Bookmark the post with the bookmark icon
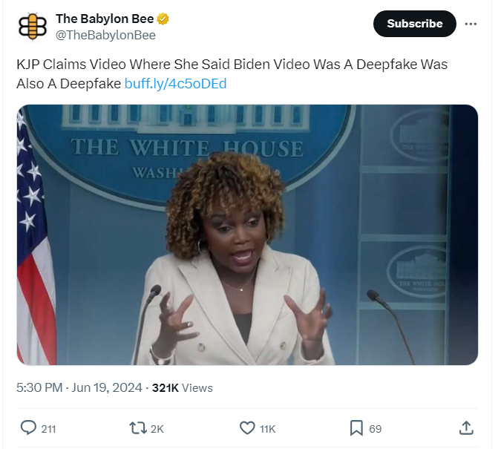Viewport: 501px width, 449px height. click(356, 428)
